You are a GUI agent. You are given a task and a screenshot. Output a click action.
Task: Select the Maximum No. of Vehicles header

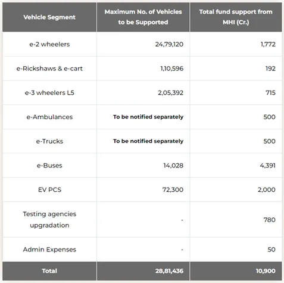(143, 17)
